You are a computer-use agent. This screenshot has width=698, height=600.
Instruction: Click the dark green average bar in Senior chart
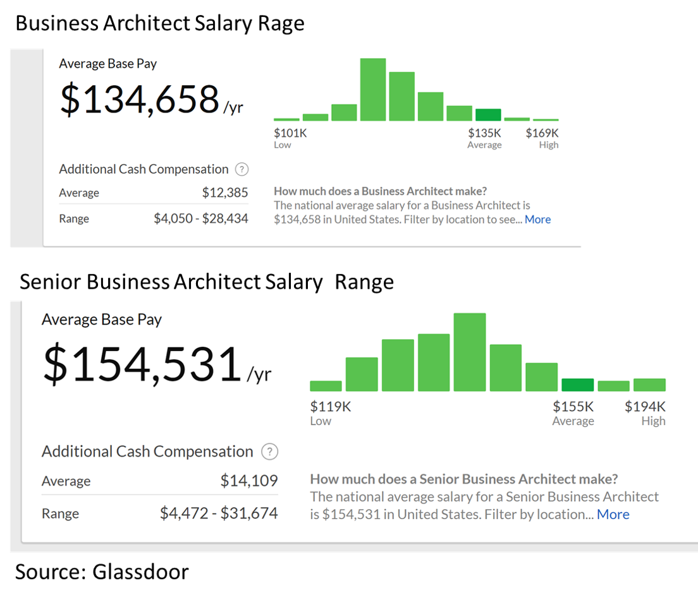[577, 383]
